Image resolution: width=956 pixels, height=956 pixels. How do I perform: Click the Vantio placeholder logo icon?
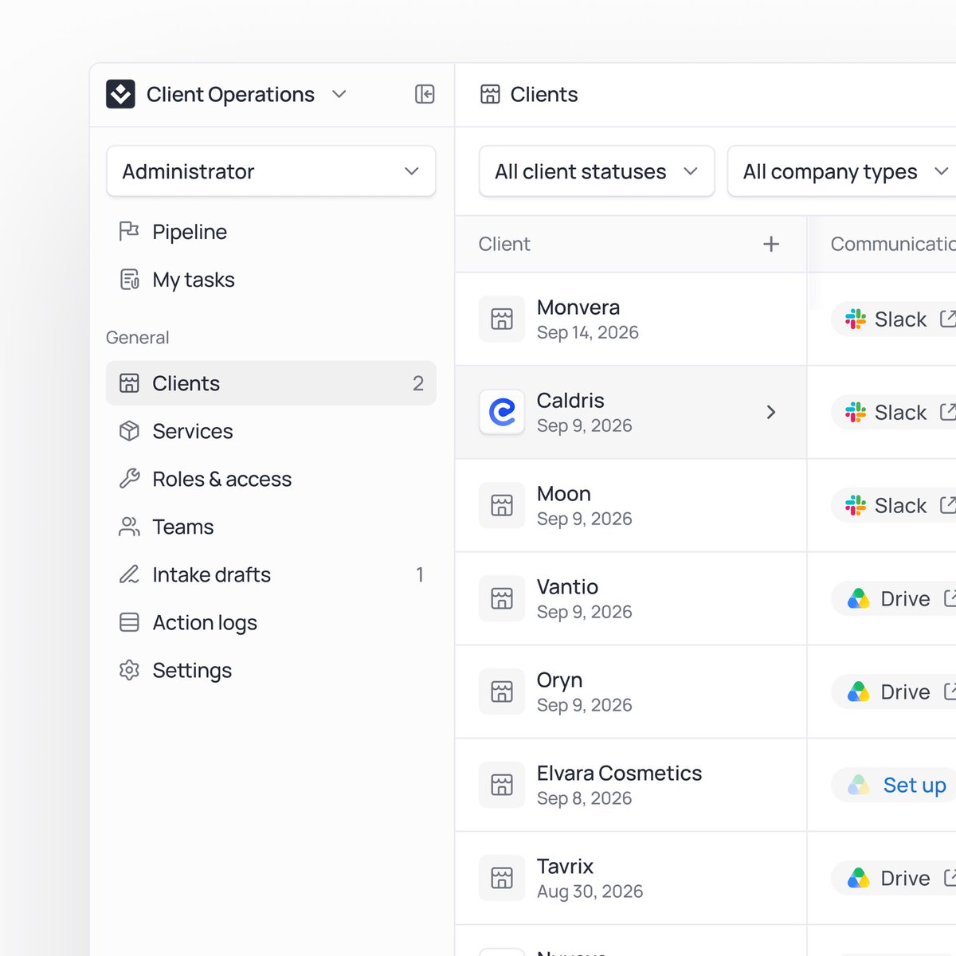coord(502,598)
